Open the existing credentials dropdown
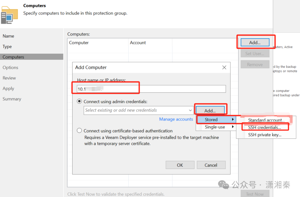 coord(191,110)
